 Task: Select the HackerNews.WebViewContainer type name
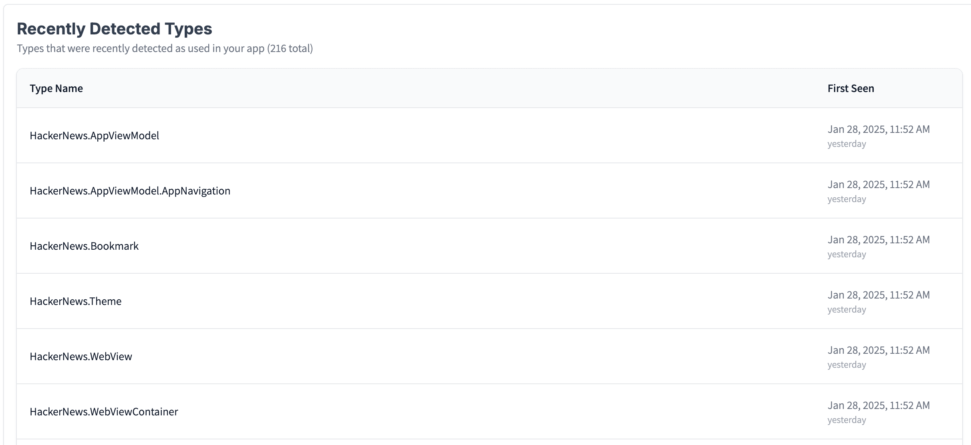pos(104,412)
